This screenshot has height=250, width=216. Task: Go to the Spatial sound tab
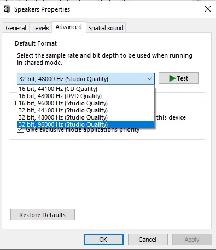[106, 28]
